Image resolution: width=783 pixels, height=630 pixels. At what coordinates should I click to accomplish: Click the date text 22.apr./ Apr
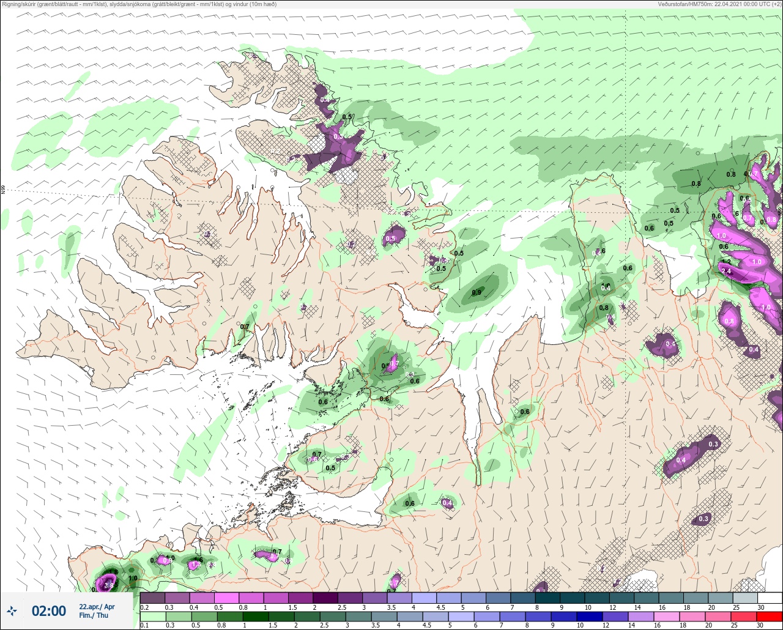pyautogui.click(x=97, y=607)
